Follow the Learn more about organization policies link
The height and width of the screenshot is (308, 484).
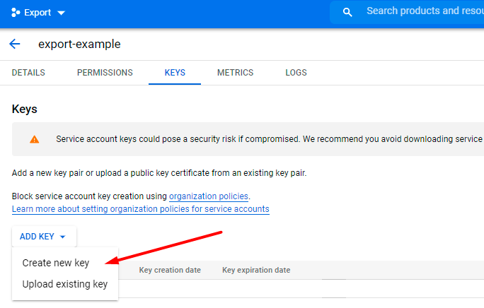click(x=140, y=209)
